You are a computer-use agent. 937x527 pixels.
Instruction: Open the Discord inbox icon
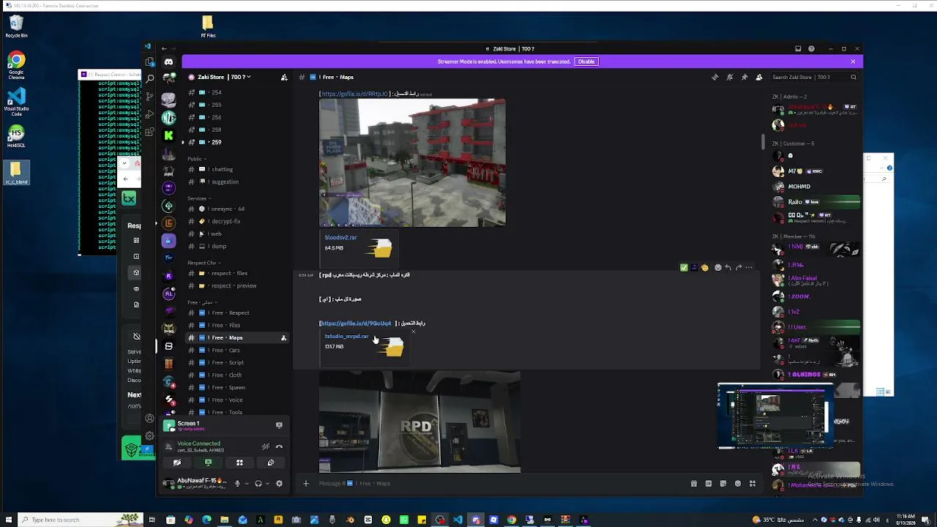(798, 49)
